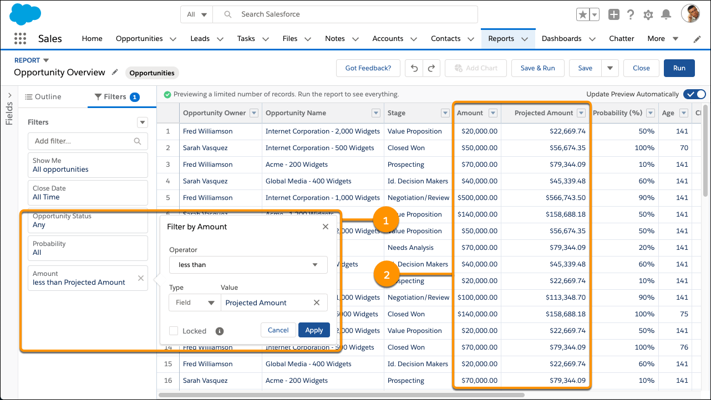
Task: Click the Redo arrow button
Action: 431,68
